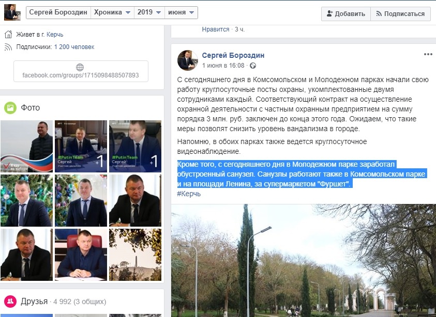Screen dimensions: 436x317
Task: Open the июня month dropdown
Action: click(180, 13)
